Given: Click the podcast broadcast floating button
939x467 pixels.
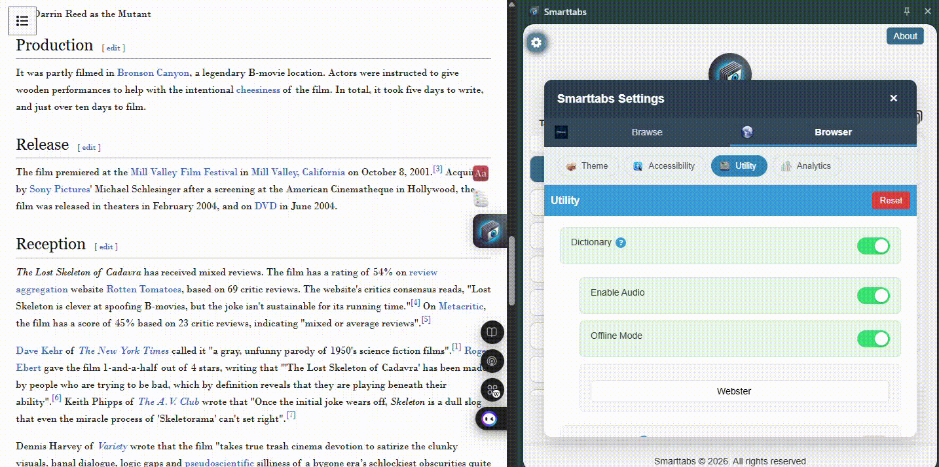Looking at the screenshot, I should tap(492, 361).
